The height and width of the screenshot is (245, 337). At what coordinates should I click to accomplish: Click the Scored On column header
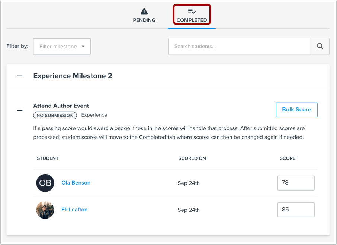point(192,158)
